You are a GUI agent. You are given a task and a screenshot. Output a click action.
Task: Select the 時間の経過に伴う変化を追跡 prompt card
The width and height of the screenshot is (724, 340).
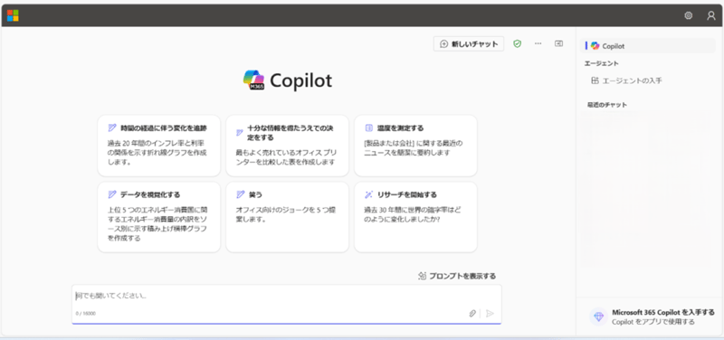159,146
